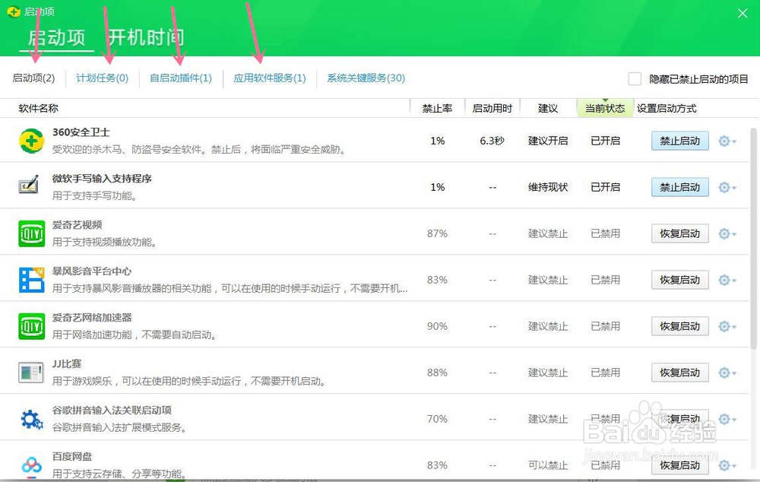This screenshot has width=760, height=482.
Task: Sort by 建议 column header
Action: click(x=548, y=109)
